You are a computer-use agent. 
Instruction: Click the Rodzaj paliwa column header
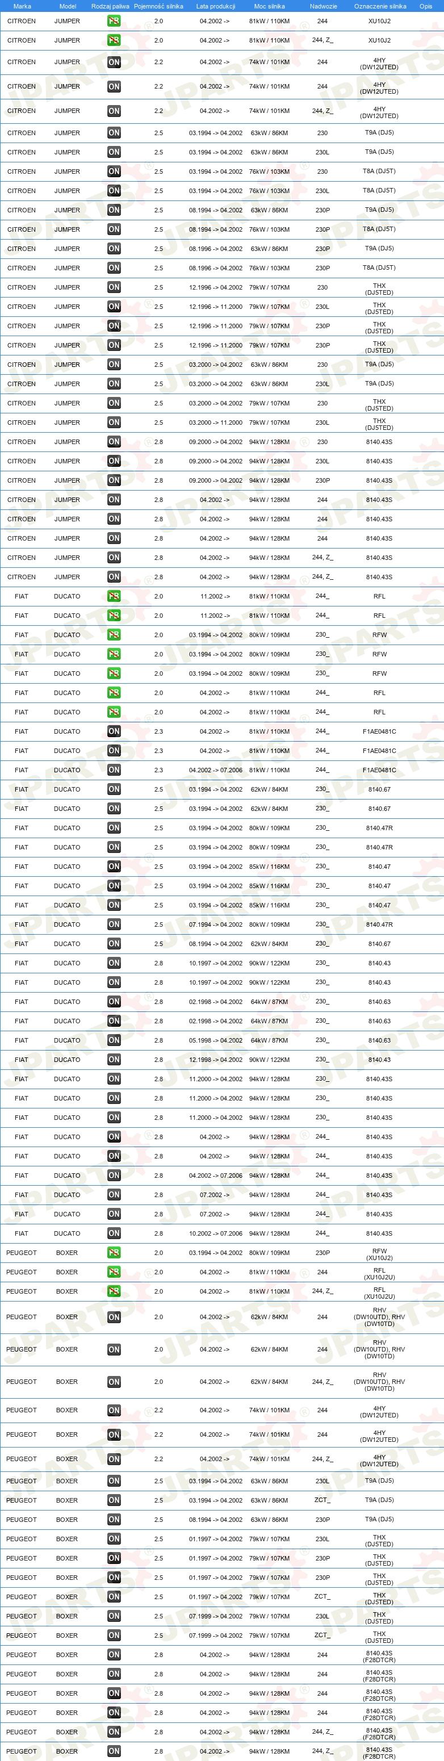111,6
